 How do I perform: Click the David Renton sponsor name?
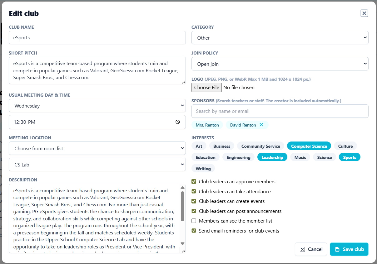(x=243, y=125)
